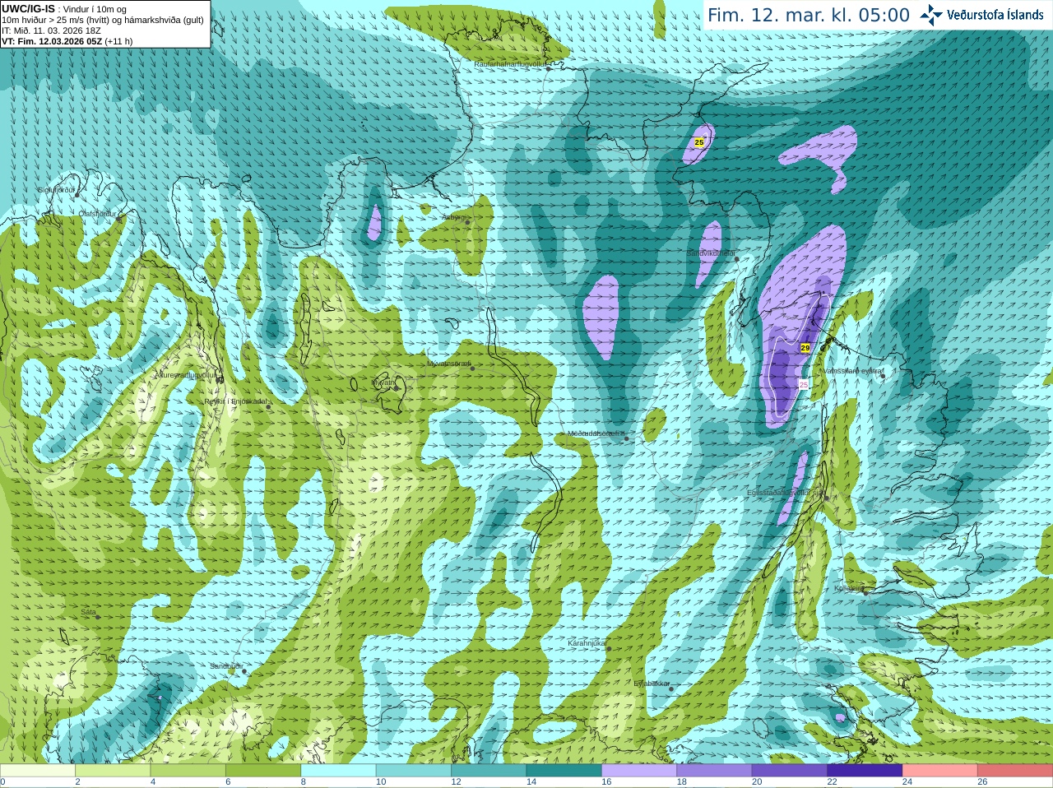1053x788 pixels.
Task: Click the 'Akureyrarflugvöllur' label
Action: pos(186,376)
